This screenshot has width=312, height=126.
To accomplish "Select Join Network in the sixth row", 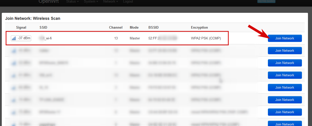I will tap(285, 100).
